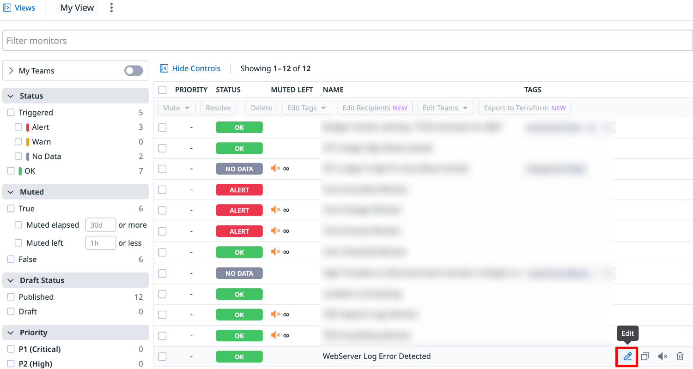Image resolution: width=693 pixels, height=369 pixels.
Task: Click the Views panel icon
Action: click(7, 8)
